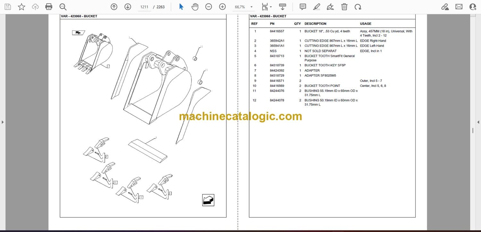The image size is (481, 232).
Task: Expand the right tools pane
Action: (478, 122)
